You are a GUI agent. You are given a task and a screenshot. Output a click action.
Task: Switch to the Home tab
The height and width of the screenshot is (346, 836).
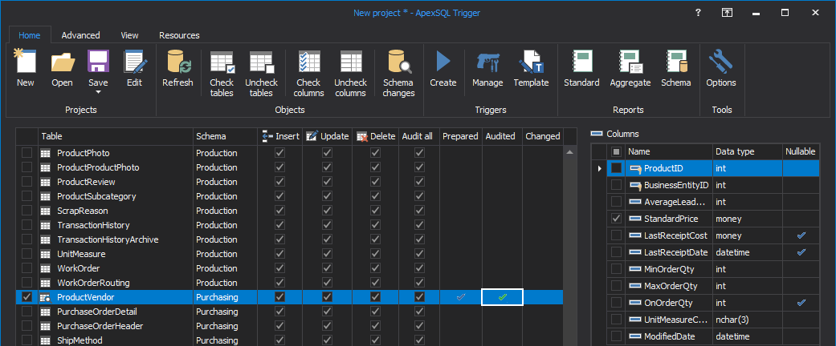click(30, 35)
